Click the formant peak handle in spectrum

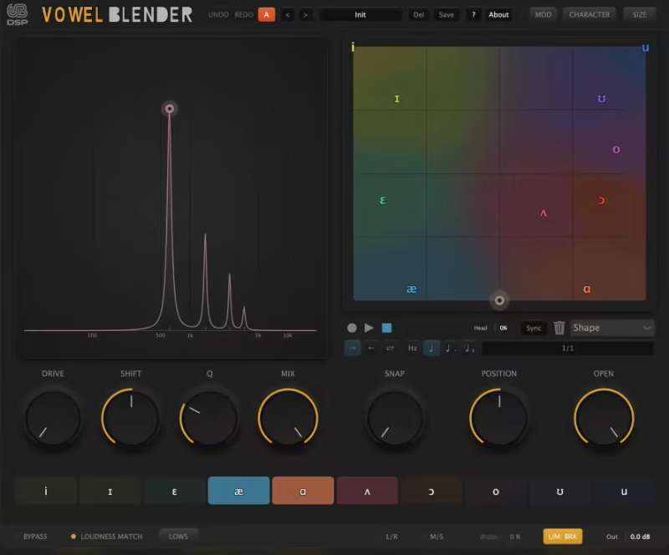tap(170, 109)
